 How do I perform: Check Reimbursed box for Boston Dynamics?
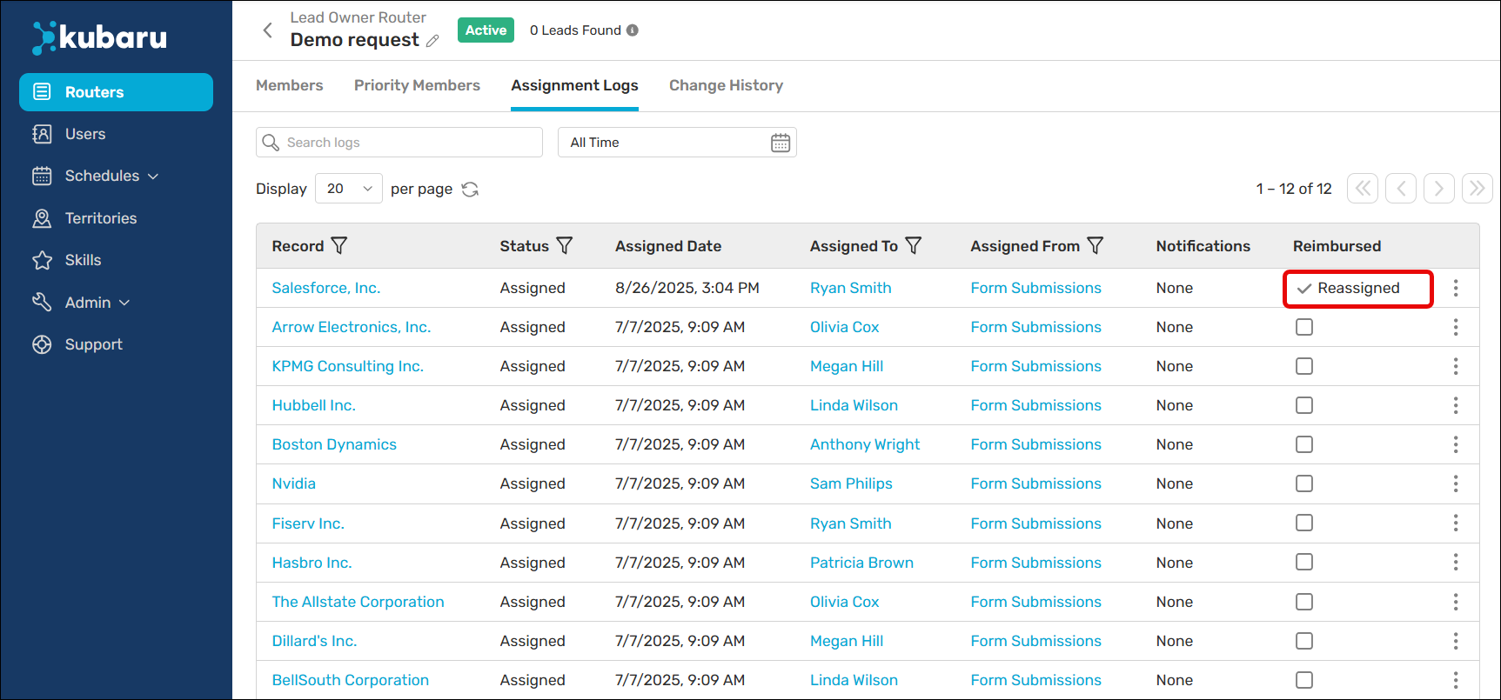point(1304,444)
